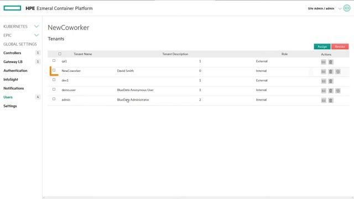Viewport: 354px width, 199px height.
Task: Delete the qa1 row via trash icon
Action: (x=331, y=62)
